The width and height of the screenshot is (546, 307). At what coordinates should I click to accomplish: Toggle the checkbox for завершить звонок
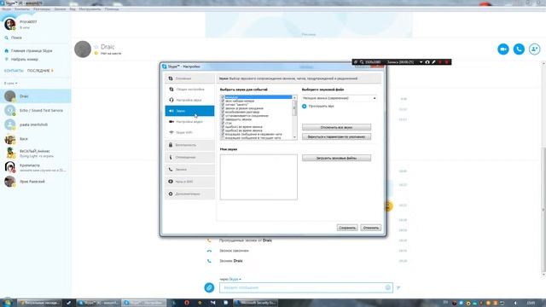click(223, 119)
